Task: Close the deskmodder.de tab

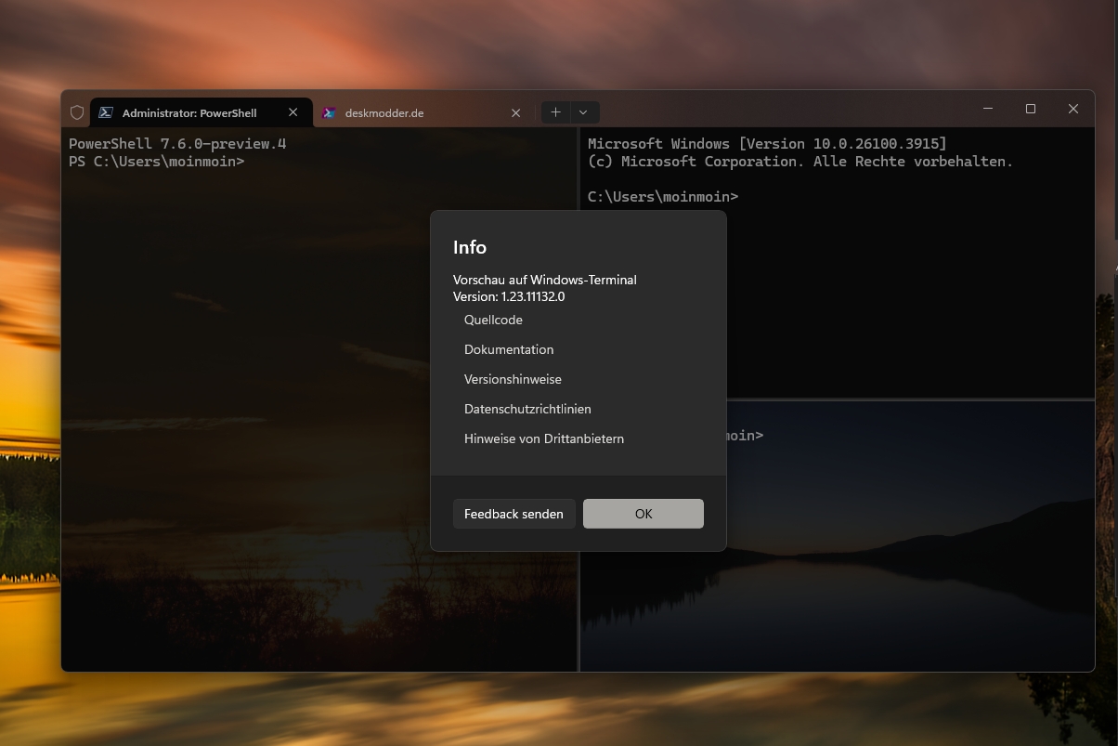Action: pos(516,112)
